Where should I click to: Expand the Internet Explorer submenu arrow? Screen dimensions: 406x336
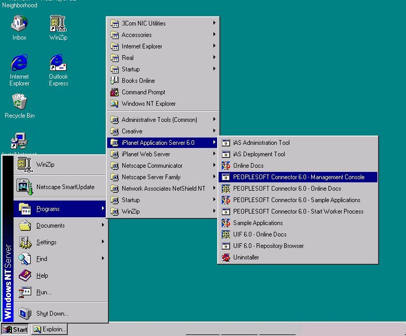214,46
